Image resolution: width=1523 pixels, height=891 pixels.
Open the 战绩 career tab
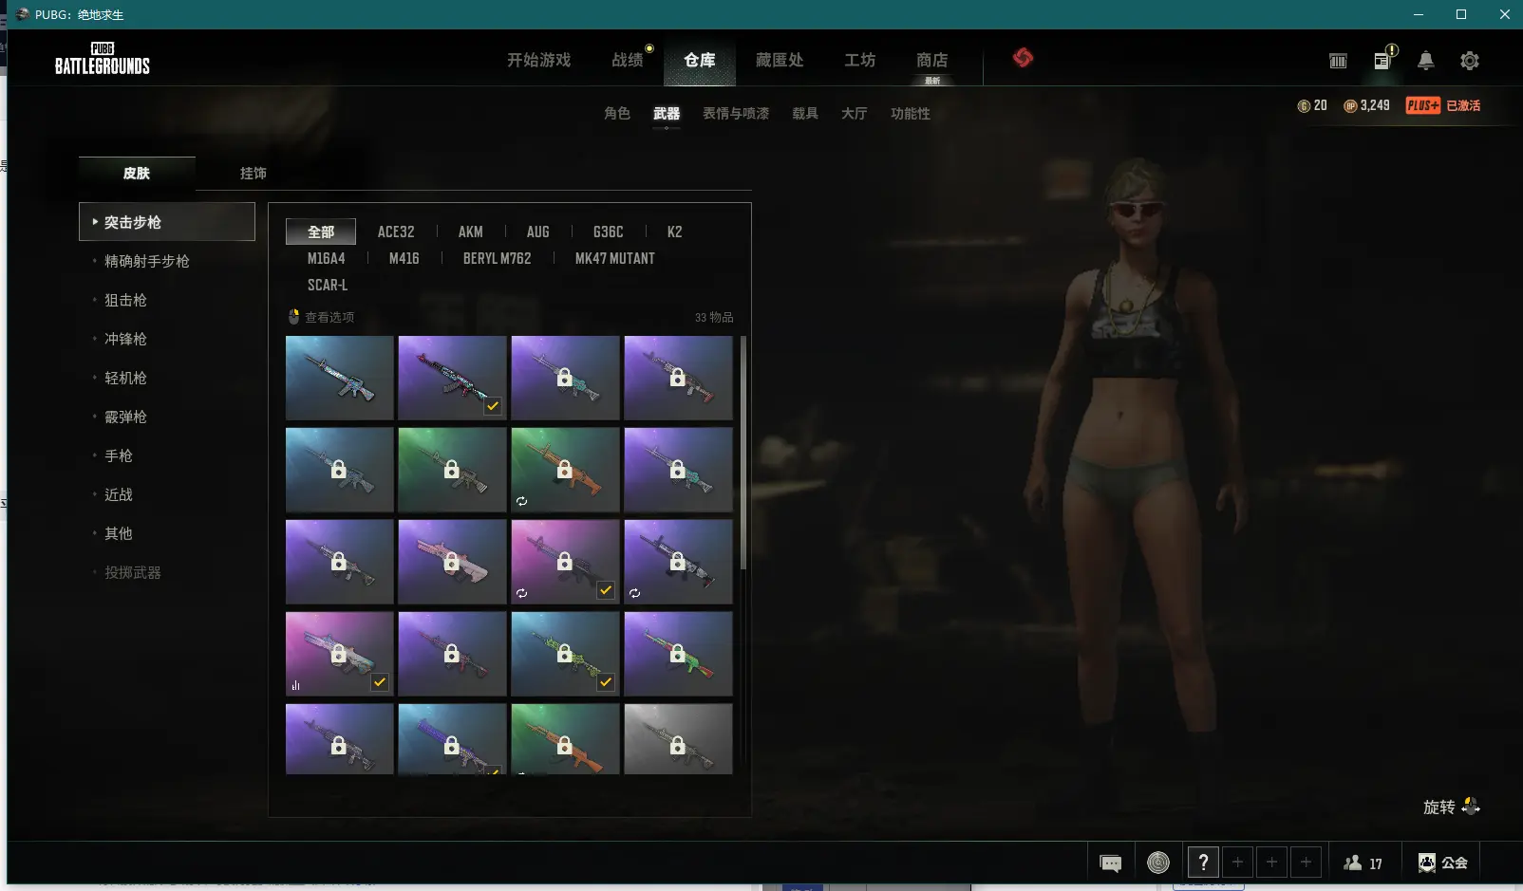coord(628,60)
